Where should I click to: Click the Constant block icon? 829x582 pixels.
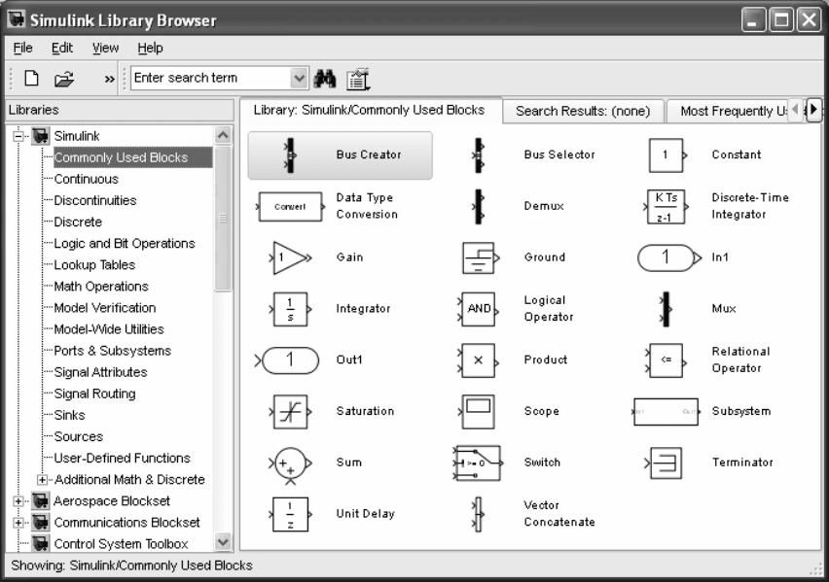667,155
